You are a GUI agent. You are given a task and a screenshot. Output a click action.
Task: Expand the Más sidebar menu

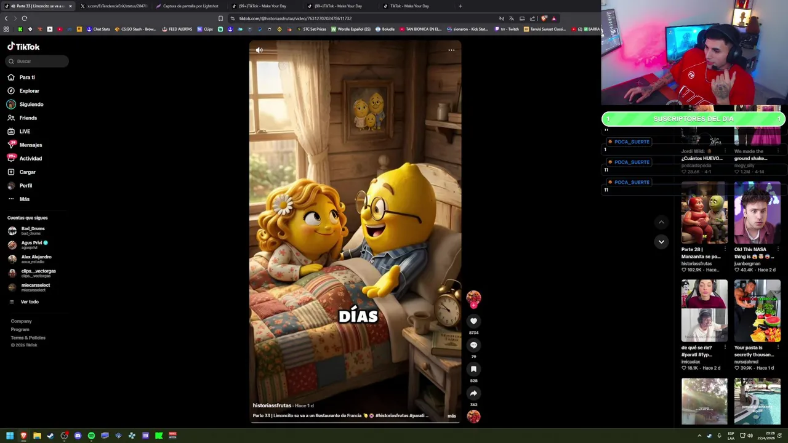pos(18,199)
